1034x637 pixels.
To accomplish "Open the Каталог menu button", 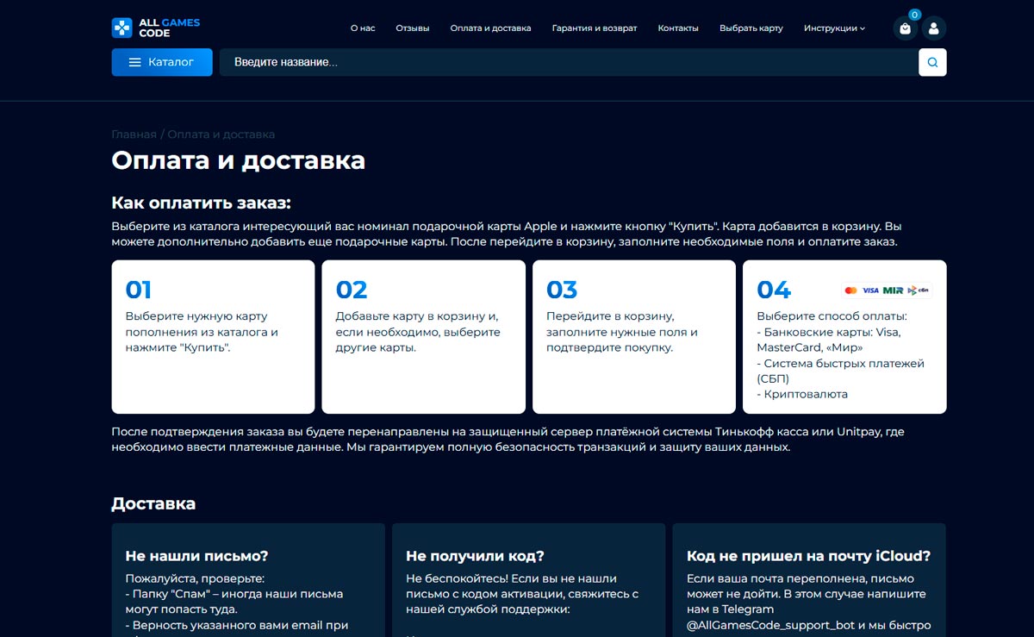I will point(162,62).
